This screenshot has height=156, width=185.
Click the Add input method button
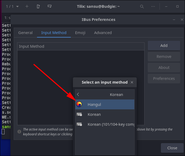coord(164,46)
